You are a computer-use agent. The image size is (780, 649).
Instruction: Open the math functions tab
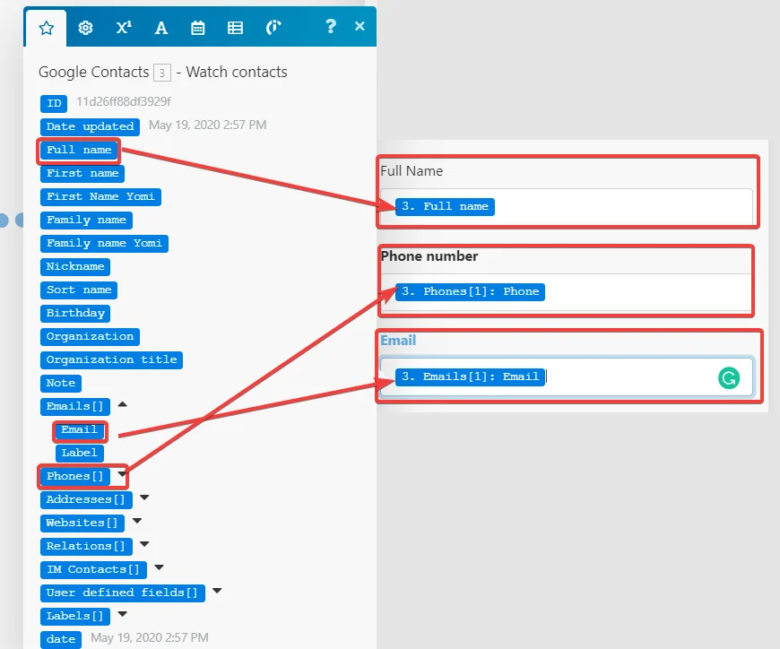tap(124, 28)
